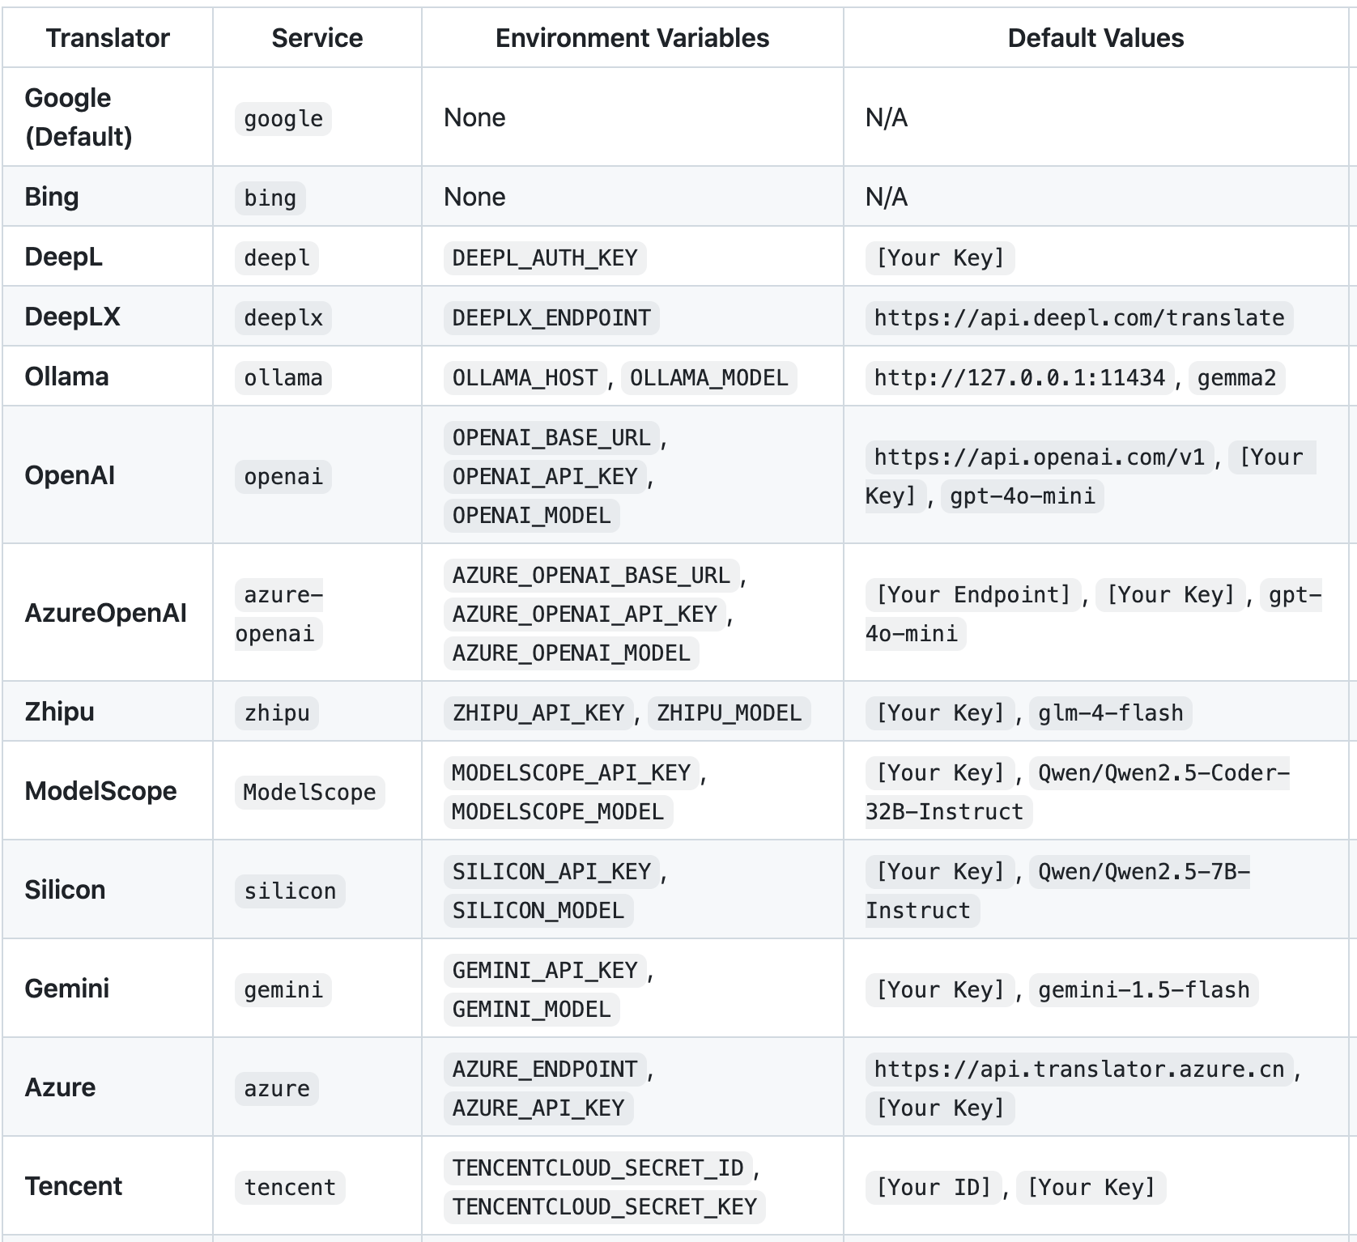Click the SILICON_API_KEY variable
Viewport: 1357px width, 1242px height.
(551, 872)
